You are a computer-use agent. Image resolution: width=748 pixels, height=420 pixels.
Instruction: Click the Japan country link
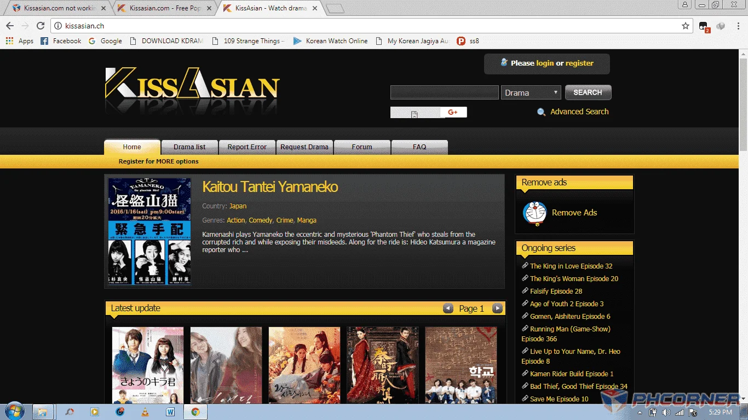tap(238, 206)
